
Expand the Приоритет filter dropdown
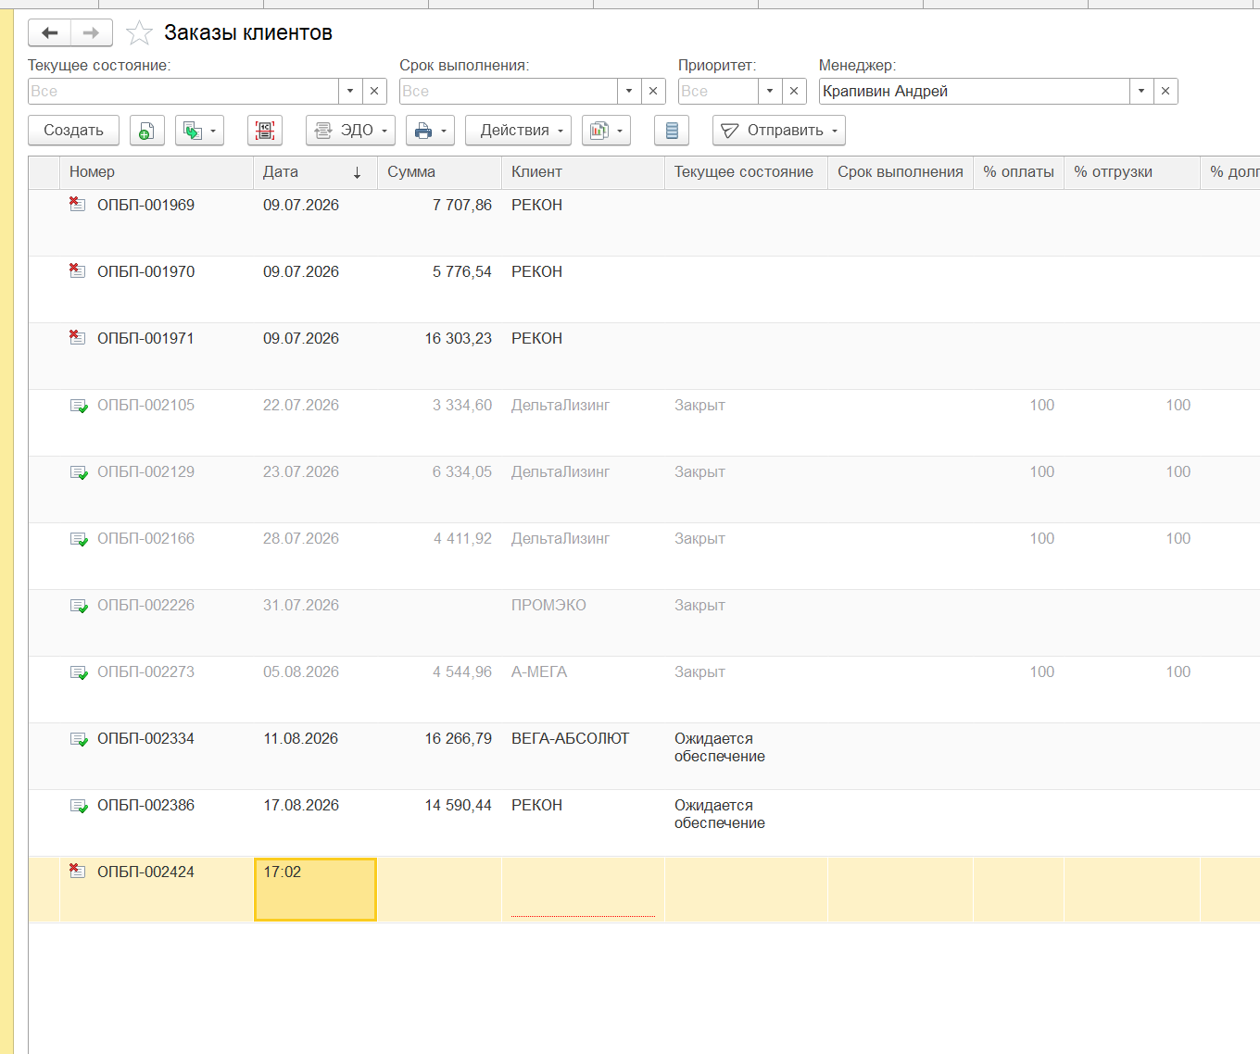(x=770, y=92)
